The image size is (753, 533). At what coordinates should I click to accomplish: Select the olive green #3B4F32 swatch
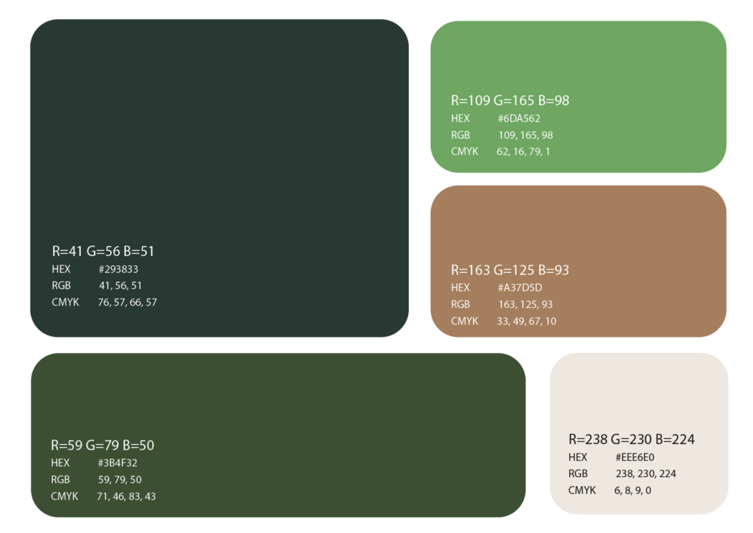[278, 435]
